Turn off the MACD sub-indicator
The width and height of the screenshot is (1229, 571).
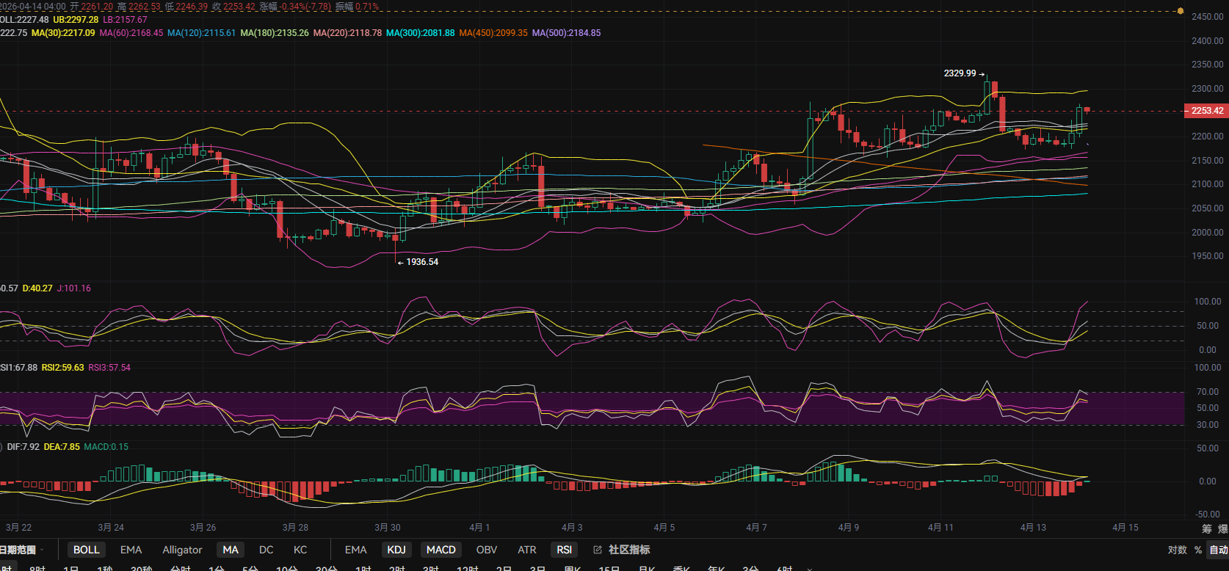coord(441,550)
